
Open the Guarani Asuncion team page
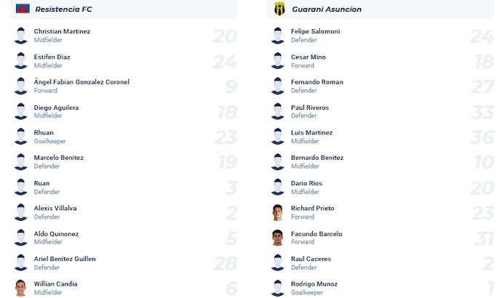tap(327, 9)
